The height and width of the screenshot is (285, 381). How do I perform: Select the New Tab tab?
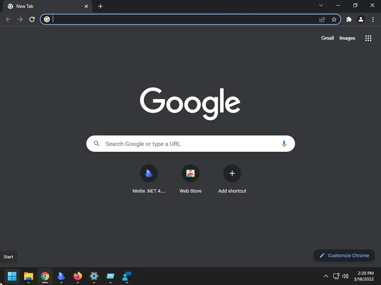[x=48, y=6]
